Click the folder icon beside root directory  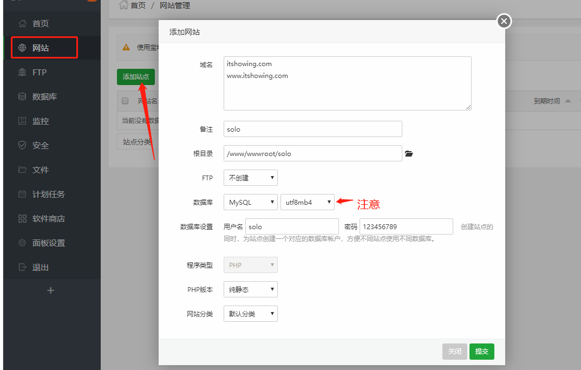click(409, 154)
